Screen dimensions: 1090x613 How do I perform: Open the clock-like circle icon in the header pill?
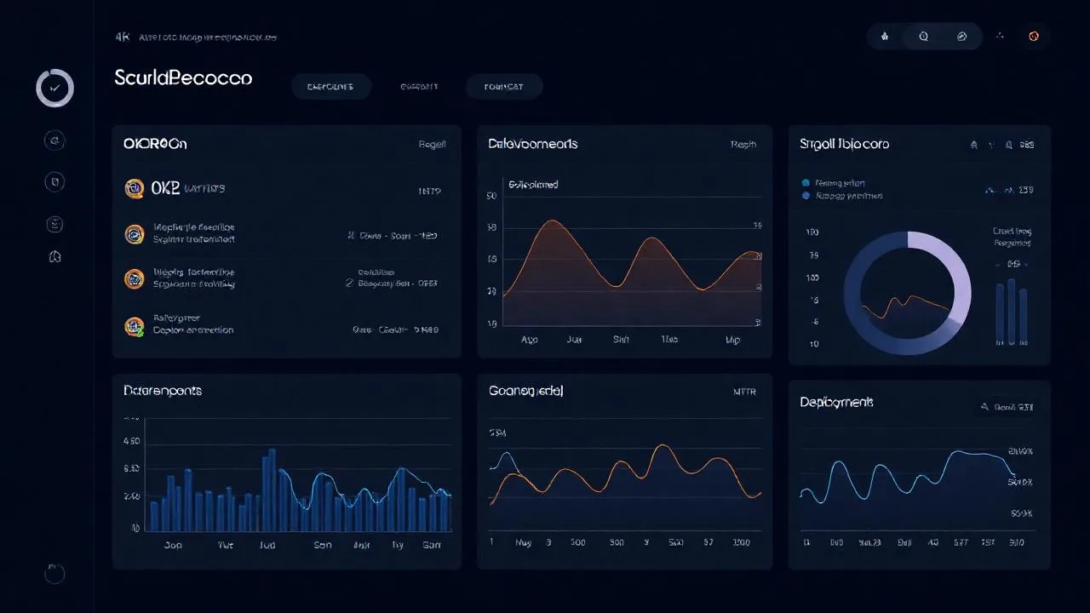[923, 37]
